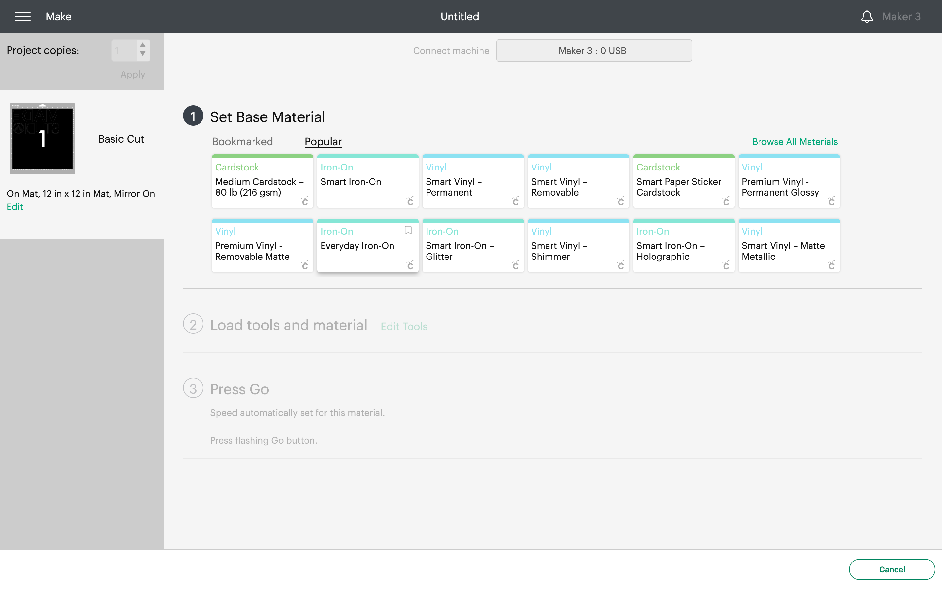Open Edit Tools for load tools step
The image size is (942, 589).
(404, 326)
